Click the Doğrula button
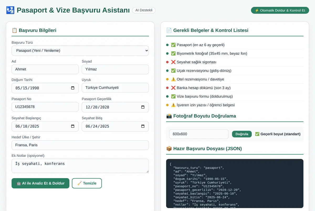The width and height of the screenshot is (315, 211). (242, 134)
